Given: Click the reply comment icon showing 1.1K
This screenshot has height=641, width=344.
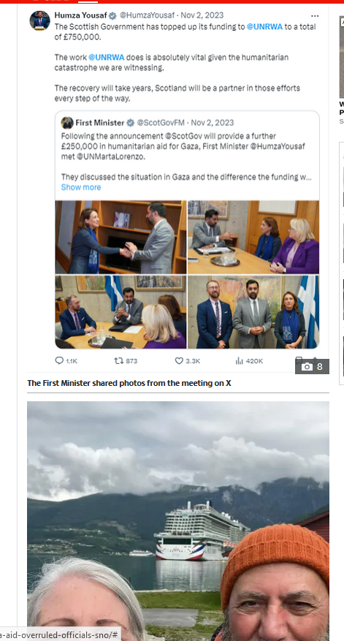Looking at the screenshot, I should tap(59, 361).
